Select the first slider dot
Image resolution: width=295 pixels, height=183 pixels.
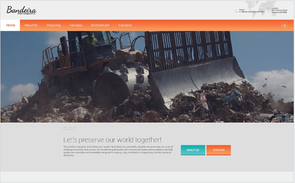pyautogui.click(x=65, y=129)
